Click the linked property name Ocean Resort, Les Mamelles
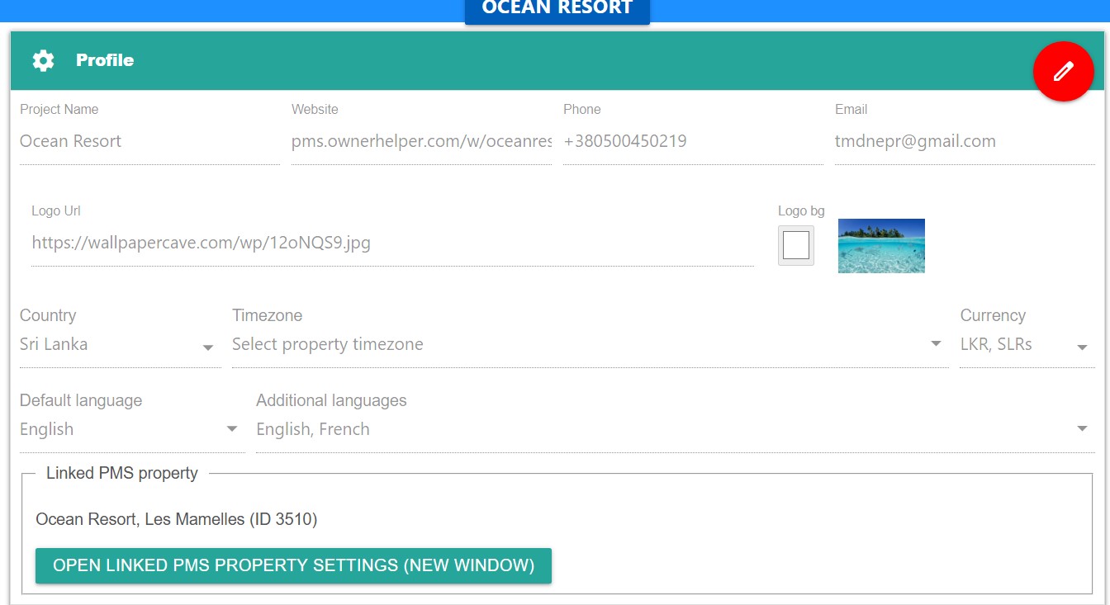 click(x=177, y=520)
